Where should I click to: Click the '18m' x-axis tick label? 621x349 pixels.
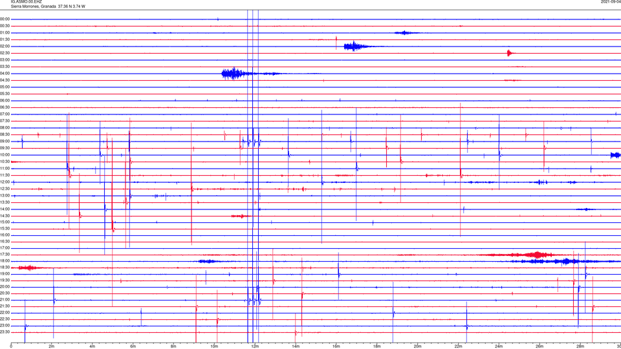(x=376, y=346)
